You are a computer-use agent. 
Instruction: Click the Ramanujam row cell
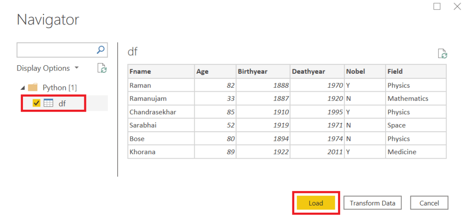coord(161,98)
